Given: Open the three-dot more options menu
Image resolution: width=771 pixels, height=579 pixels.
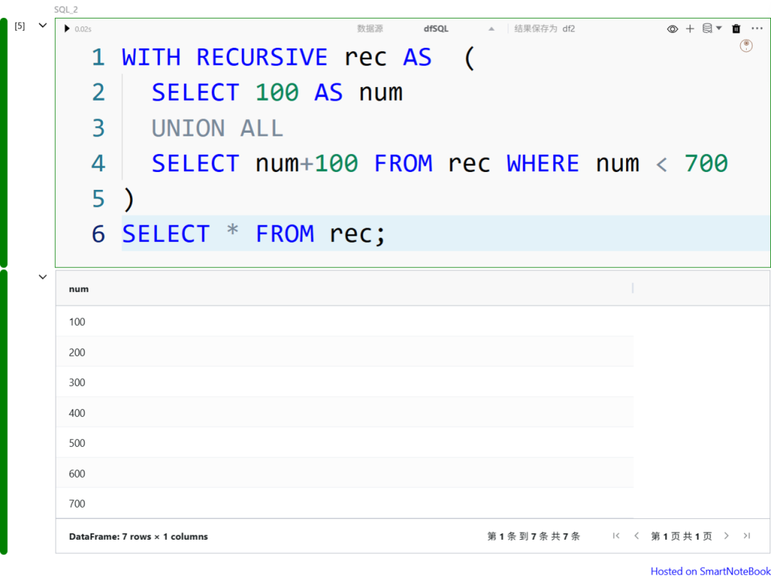Looking at the screenshot, I should pos(757,29).
